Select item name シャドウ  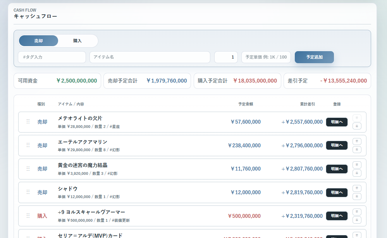tap(68, 189)
